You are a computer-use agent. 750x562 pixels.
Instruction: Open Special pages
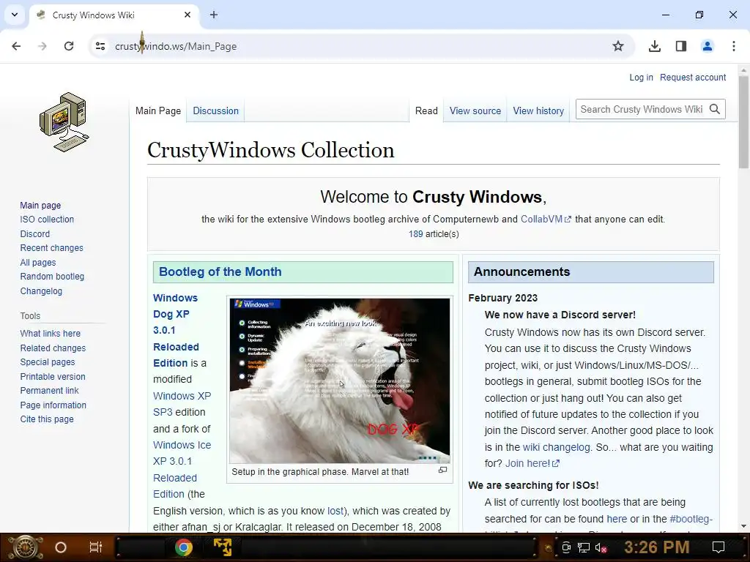(48, 362)
